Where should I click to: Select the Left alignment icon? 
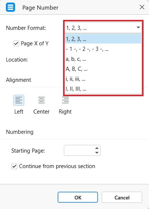(x=19, y=100)
